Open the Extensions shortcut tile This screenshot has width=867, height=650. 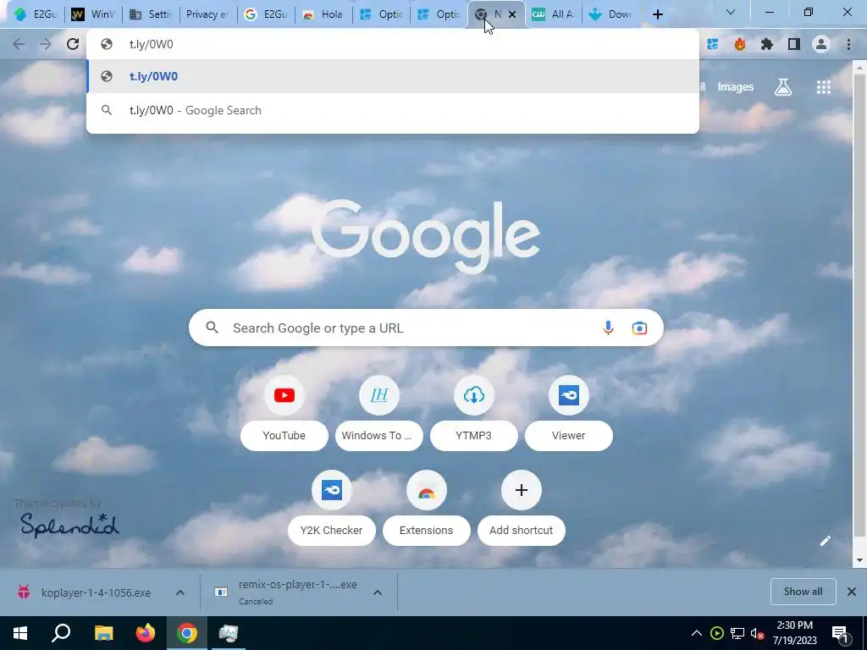427,507
